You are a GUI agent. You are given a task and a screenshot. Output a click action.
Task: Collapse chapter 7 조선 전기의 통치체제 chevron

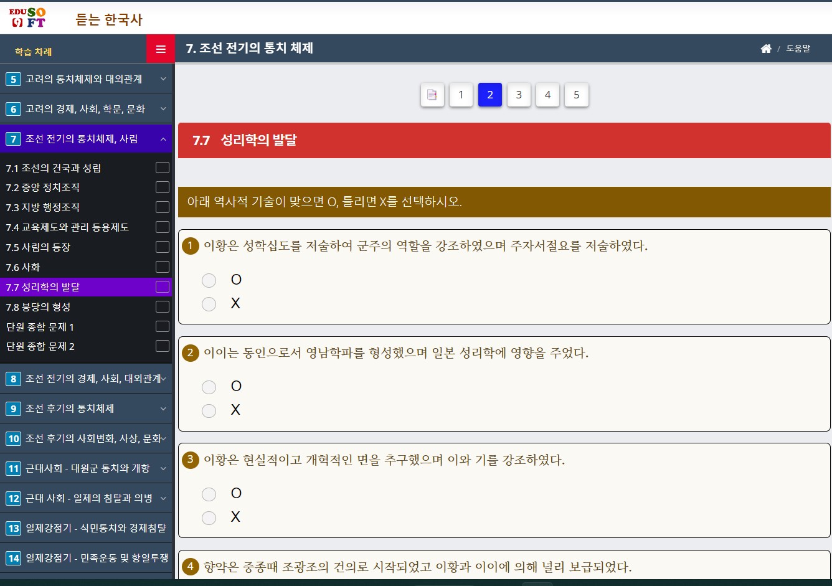coord(163,139)
